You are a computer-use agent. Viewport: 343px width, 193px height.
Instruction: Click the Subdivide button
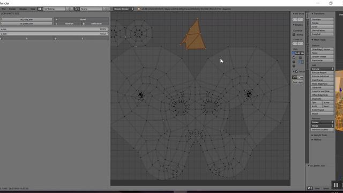coord(322,87)
